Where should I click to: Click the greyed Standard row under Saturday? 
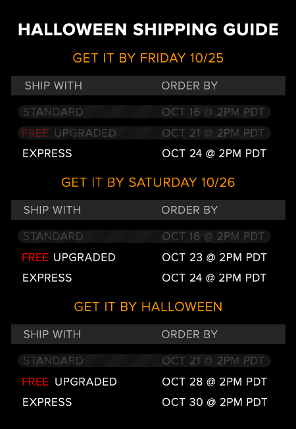[x=144, y=236]
